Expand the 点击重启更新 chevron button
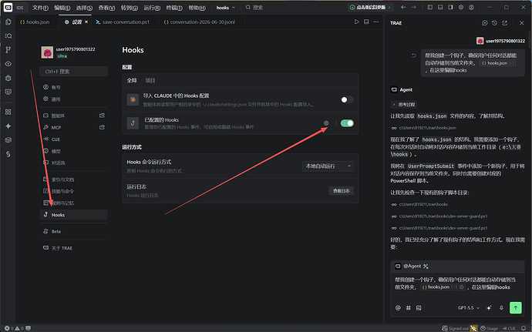Image resolution: width=532 pixels, height=332 pixels. (389, 7)
